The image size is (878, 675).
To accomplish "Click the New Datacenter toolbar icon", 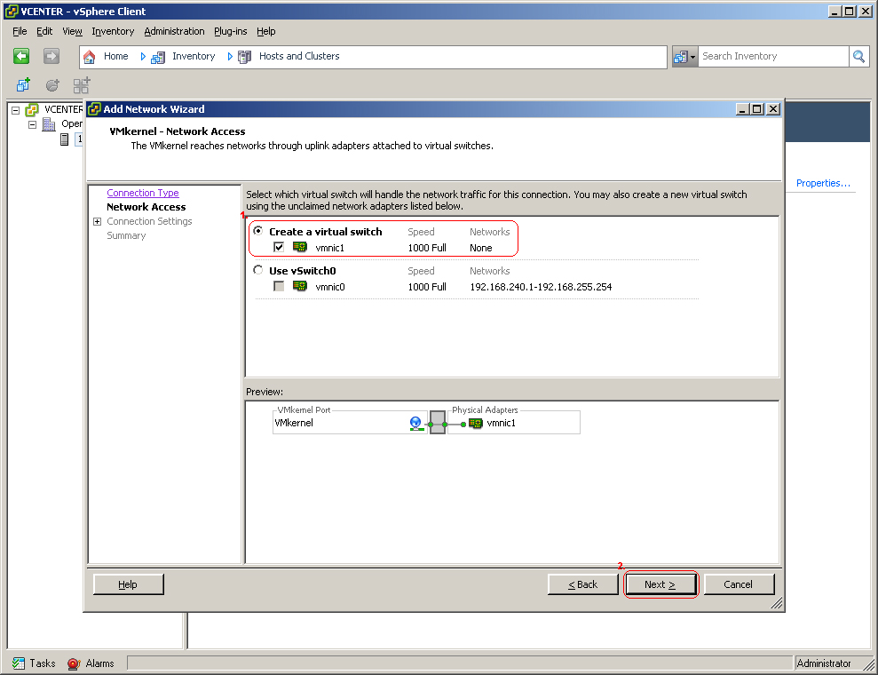I will coord(23,86).
